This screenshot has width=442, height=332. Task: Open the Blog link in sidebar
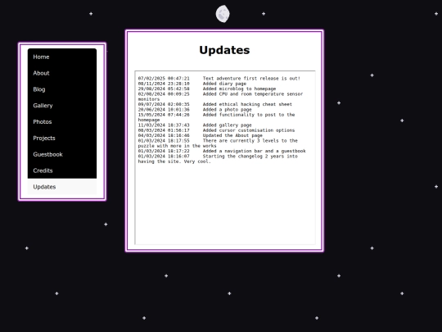tap(62, 89)
